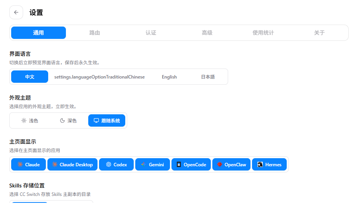358x209 pixels.
Task: Toggle Hermes app visibility
Action: click(x=269, y=164)
